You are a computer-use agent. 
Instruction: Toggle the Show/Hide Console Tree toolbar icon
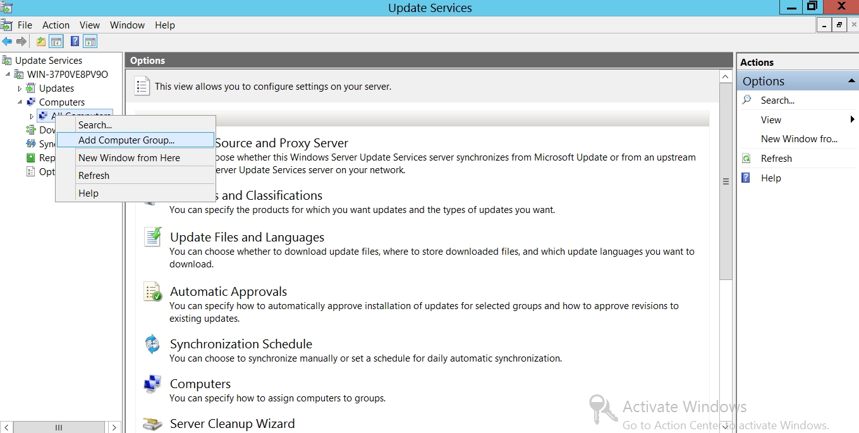click(x=56, y=42)
